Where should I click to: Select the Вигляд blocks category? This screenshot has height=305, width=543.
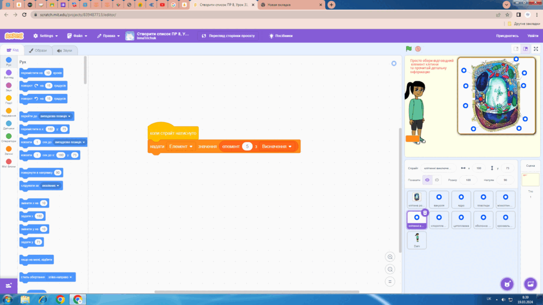pos(9,74)
